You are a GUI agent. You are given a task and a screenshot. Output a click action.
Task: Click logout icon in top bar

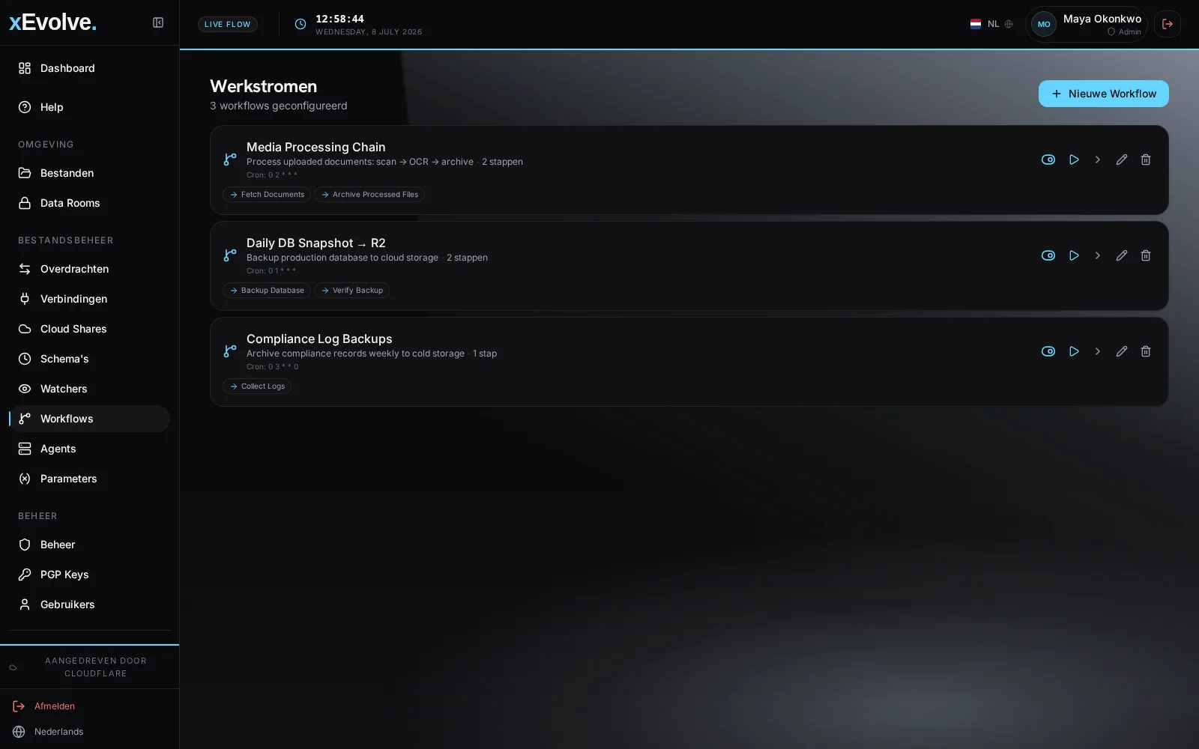(1168, 24)
